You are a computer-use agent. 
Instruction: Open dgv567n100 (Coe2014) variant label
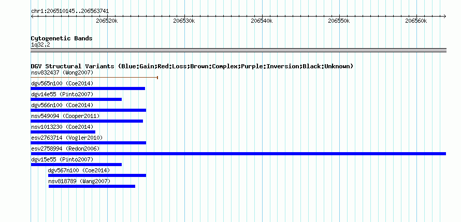[x=79, y=170]
